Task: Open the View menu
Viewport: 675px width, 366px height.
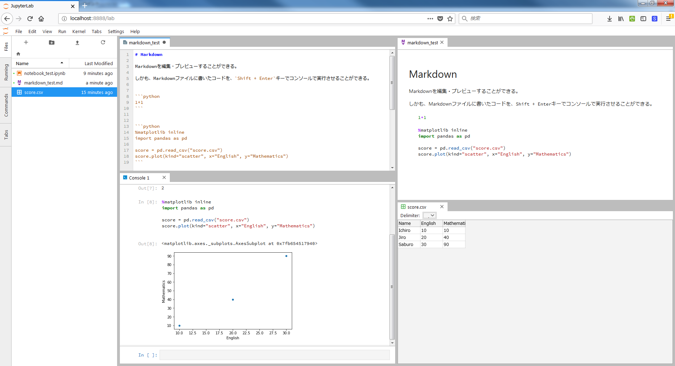Action: 47,31
